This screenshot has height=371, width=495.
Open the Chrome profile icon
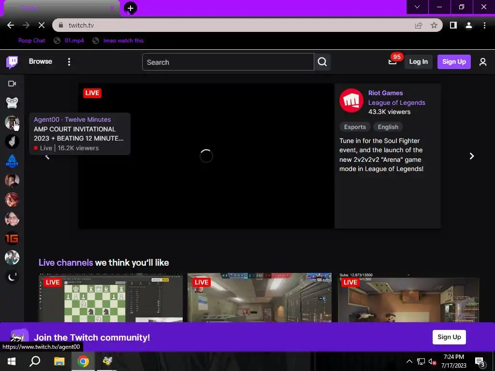[x=469, y=25]
